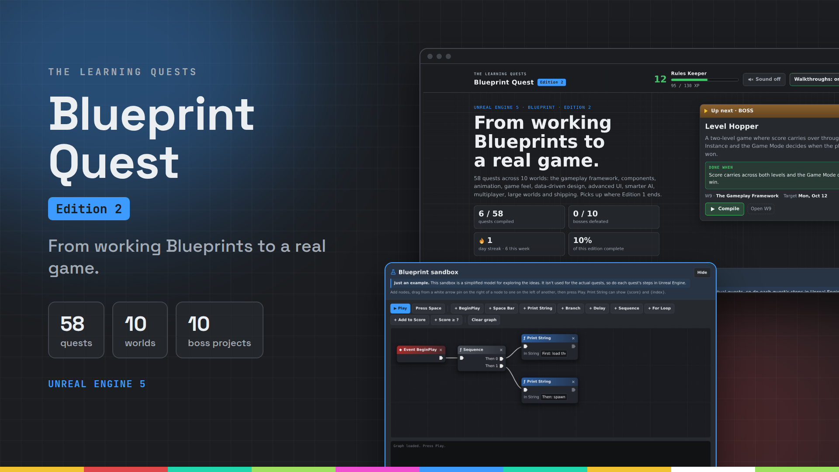The width and height of the screenshot is (839, 472).
Task: Add a Space Bar node
Action: [x=502, y=309]
